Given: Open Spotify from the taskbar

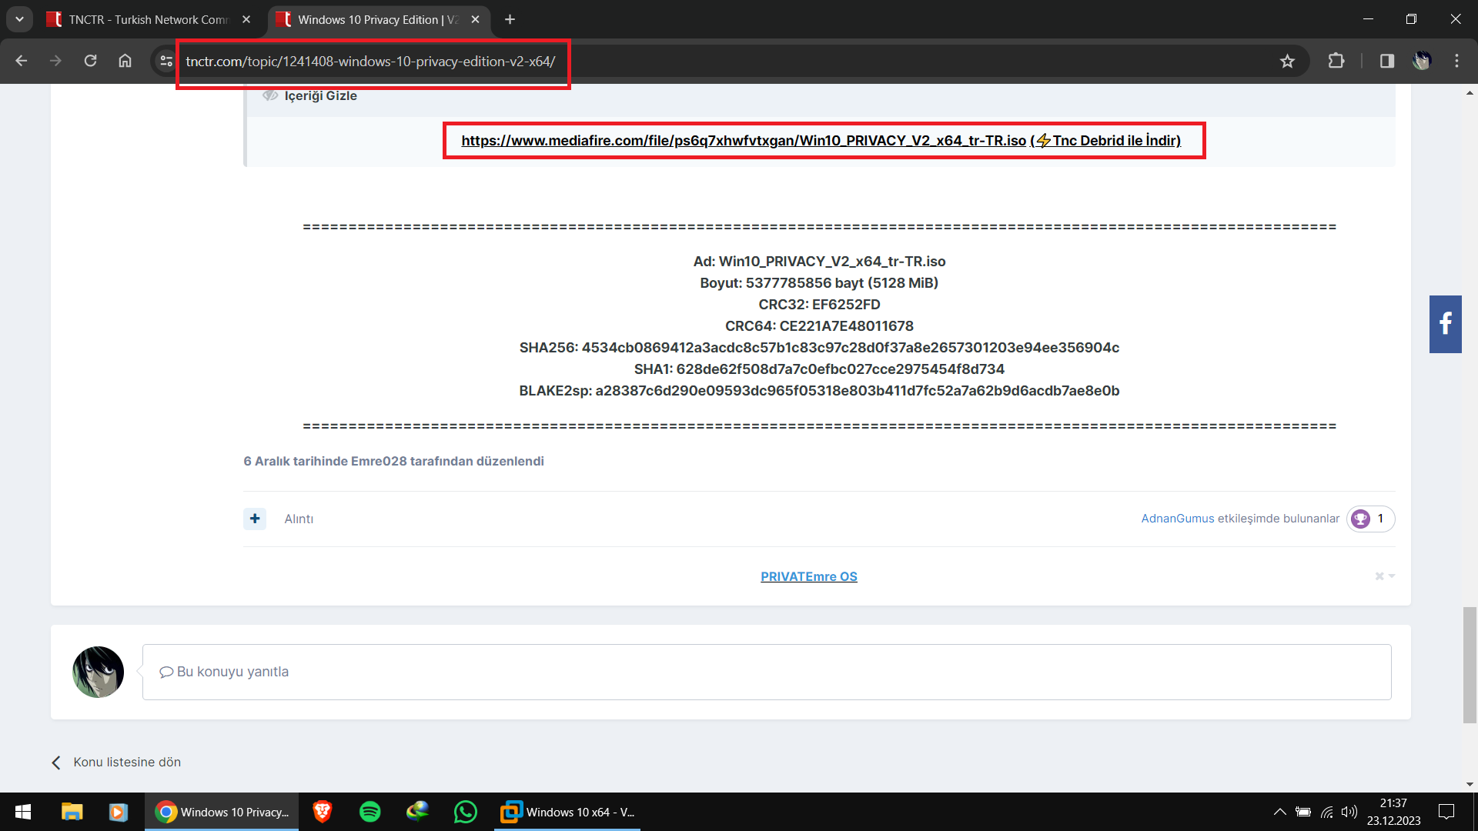Looking at the screenshot, I should (370, 812).
